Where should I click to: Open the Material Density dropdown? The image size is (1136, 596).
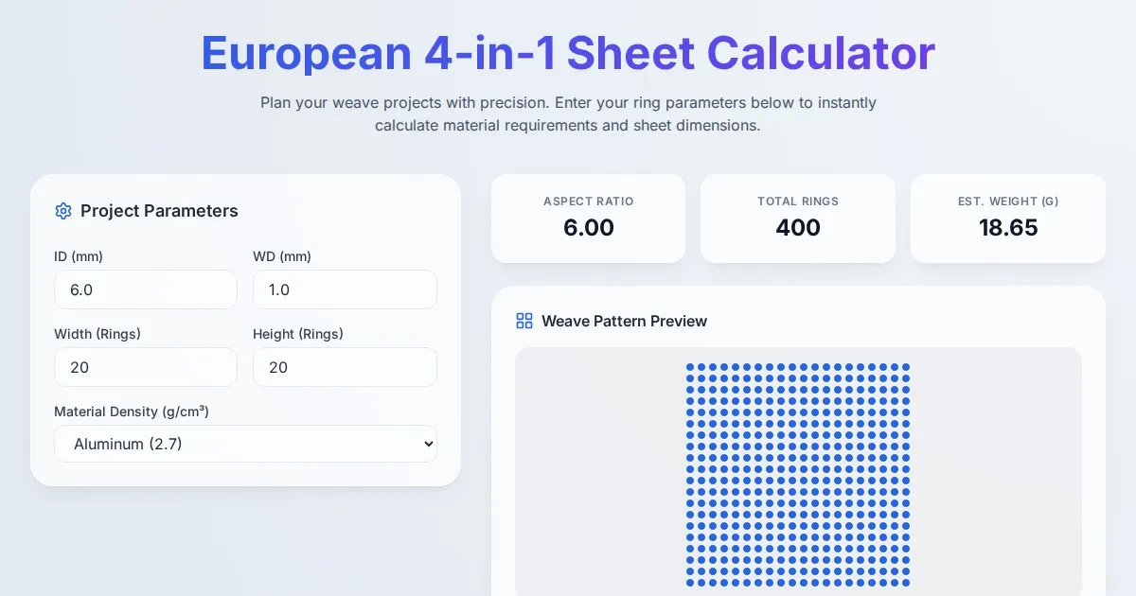245,444
